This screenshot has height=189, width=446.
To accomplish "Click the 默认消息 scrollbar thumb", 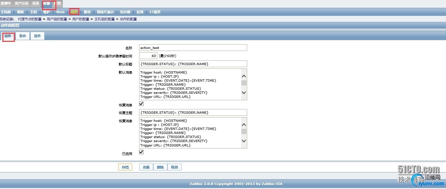I will coord(244,83).
